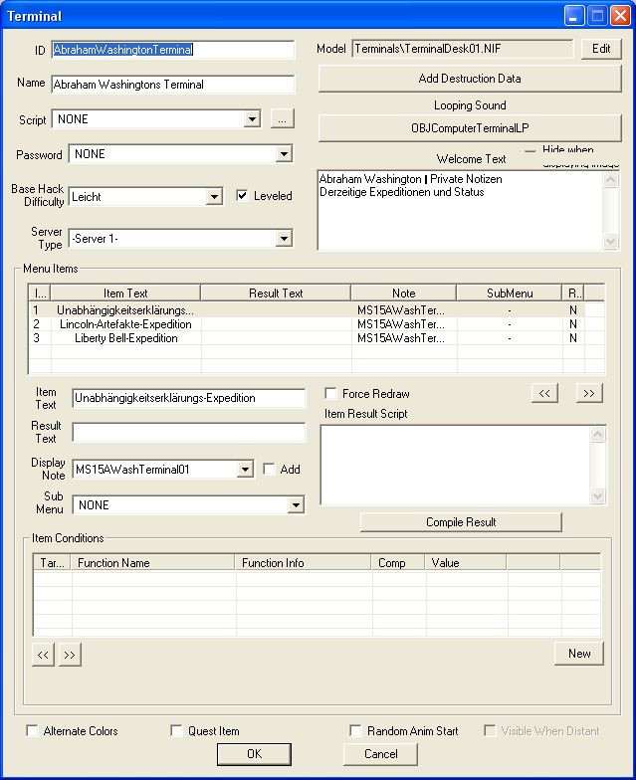Viewport: 636px width, 780px height.
Task: Click the Function Name column header
Action: click(x=153, y=563)
